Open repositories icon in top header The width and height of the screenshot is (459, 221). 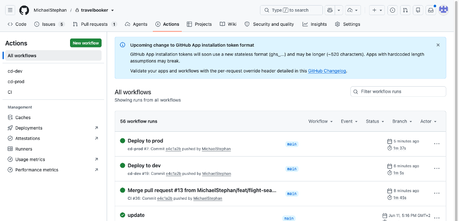[x=418, y=10]
